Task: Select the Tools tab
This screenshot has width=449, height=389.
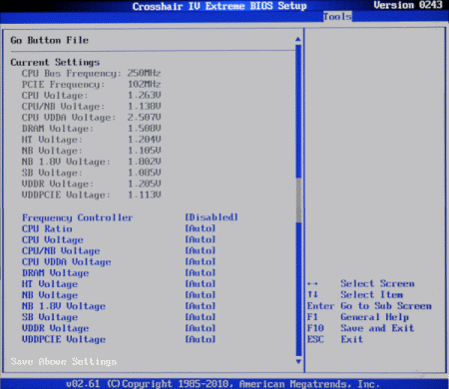Action: point(337,17)
